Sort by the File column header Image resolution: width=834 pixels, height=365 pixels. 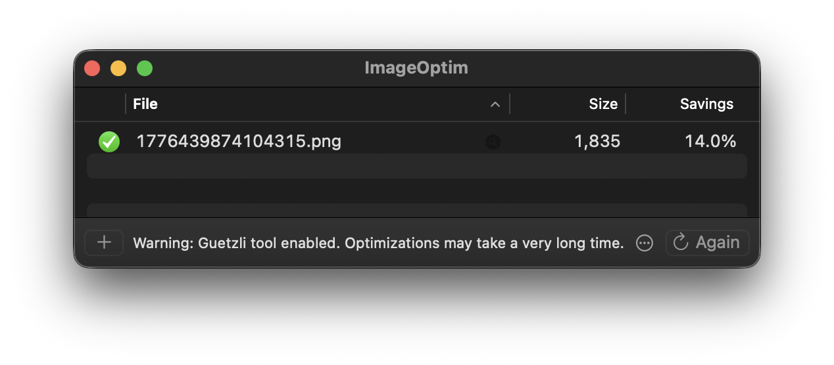tap(145, 104)
